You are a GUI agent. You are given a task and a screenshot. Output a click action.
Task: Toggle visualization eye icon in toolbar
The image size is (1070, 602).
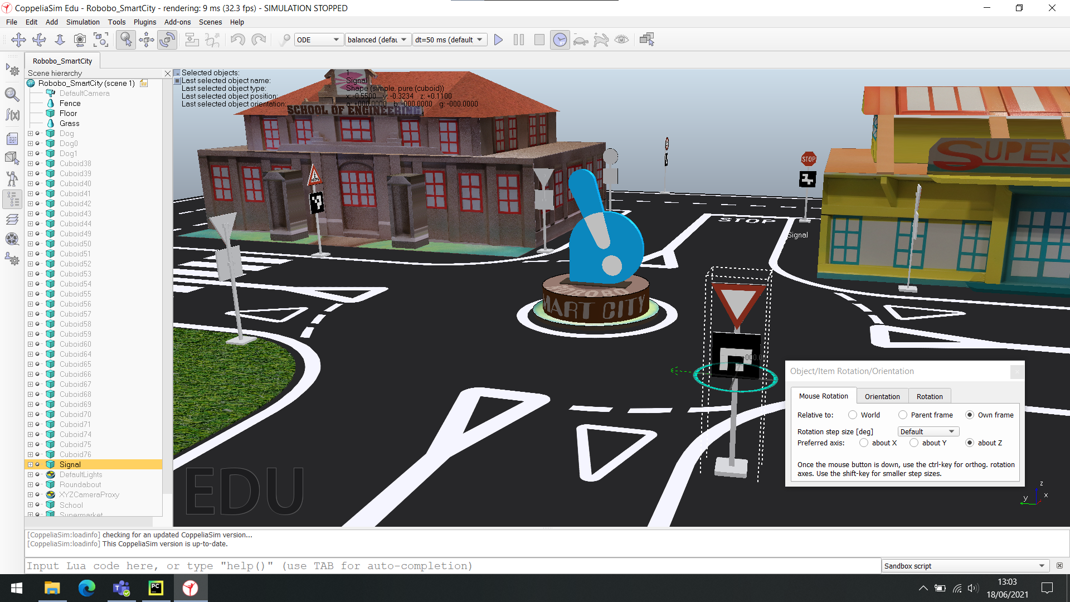621,40
